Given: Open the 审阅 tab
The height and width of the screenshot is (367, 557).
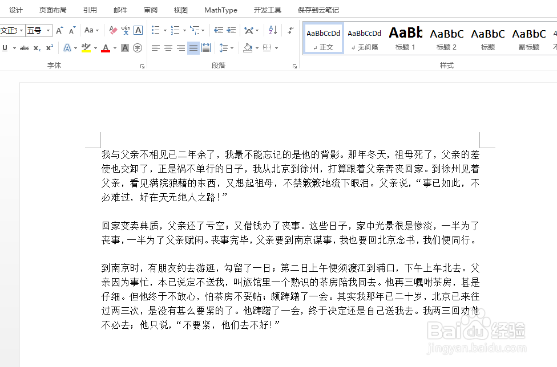Looking at the screenshot, I should (x=151, y=10).
